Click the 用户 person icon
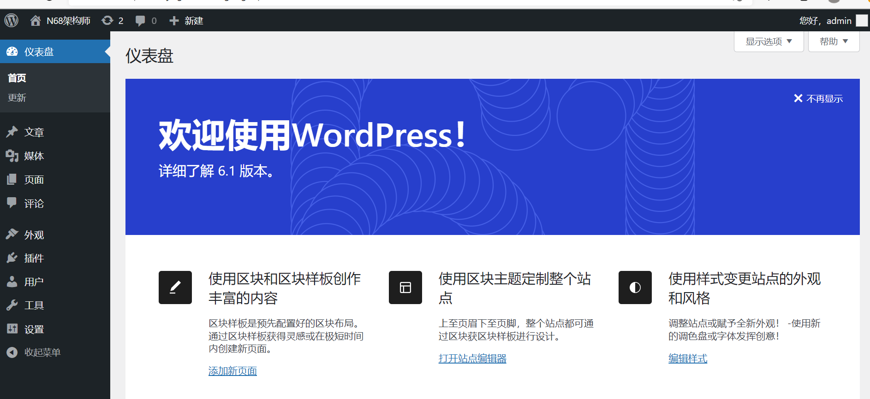This screenshot has height=399, width=870. pos(12,282)
